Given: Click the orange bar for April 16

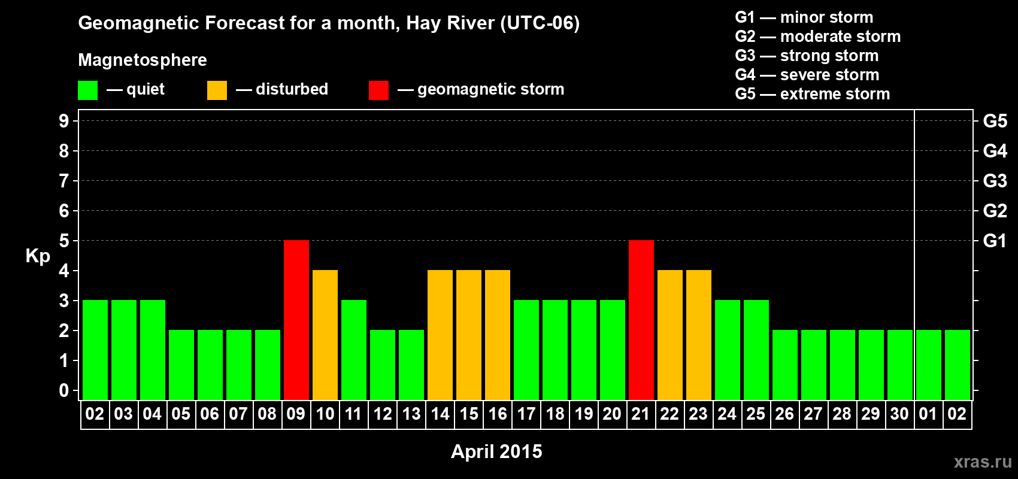Looking at the screenshot, I should 498,335.
